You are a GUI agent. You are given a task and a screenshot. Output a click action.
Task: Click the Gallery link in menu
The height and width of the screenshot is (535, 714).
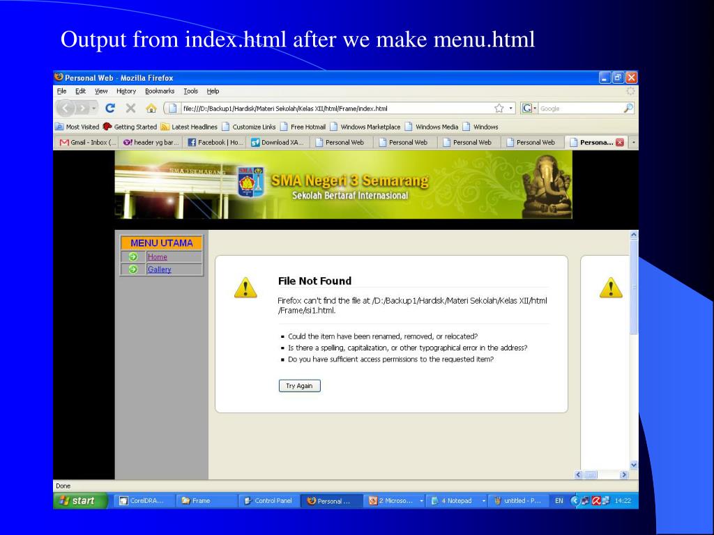click(160, 270)
